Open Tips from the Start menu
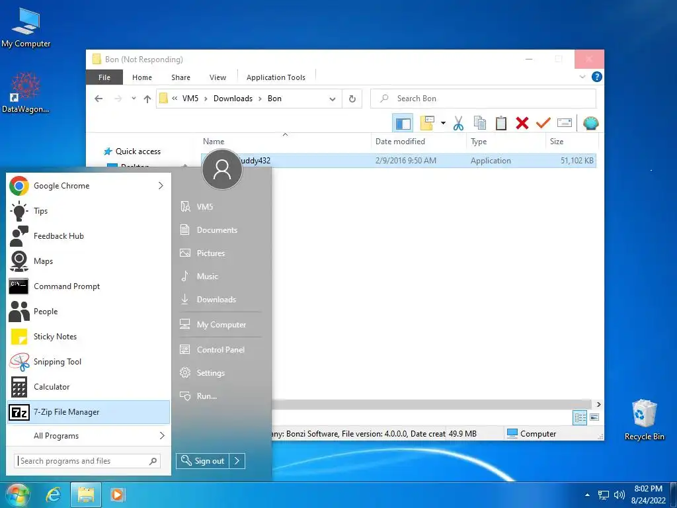677x508 pixels. [x=89, y=211]
